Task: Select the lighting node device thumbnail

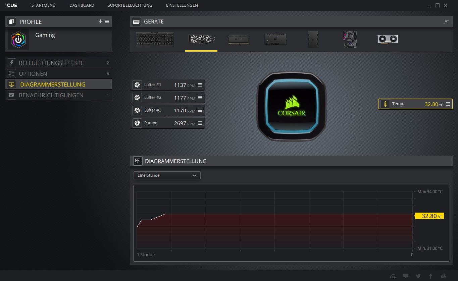Action: [x=313, y=39]
